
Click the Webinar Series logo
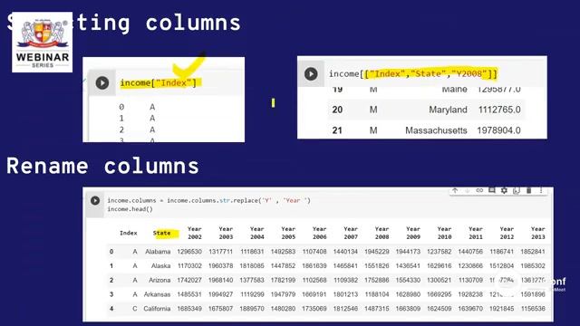pos(43,43)
